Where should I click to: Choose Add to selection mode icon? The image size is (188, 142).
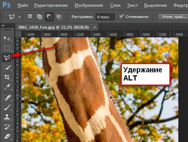click(39, 16)
